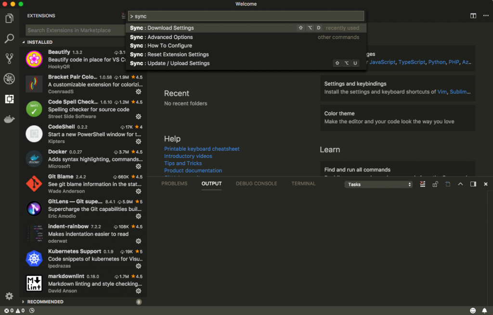Open the Explorer view in activity bar
Image resolution: width=493 pixels, height=315 pixels.
(9, 19)
